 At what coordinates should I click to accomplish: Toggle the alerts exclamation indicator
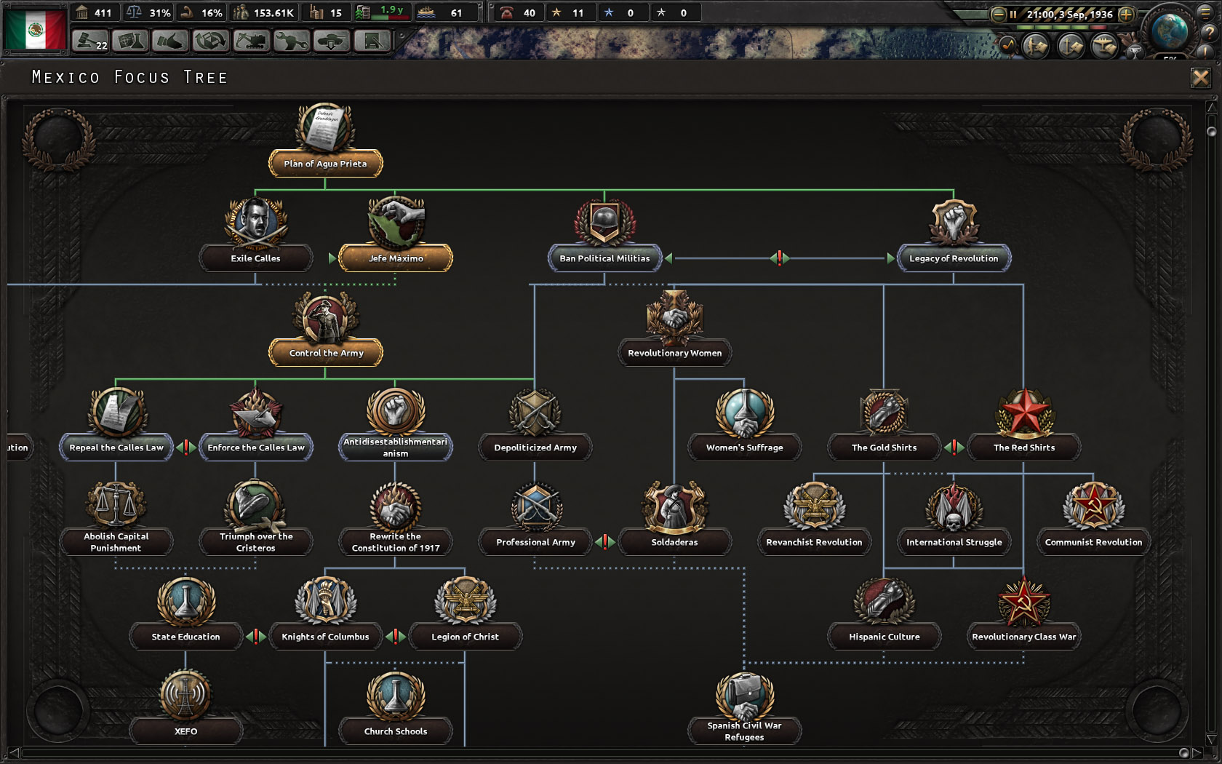pyautogui.click(x=1205, y=52)
